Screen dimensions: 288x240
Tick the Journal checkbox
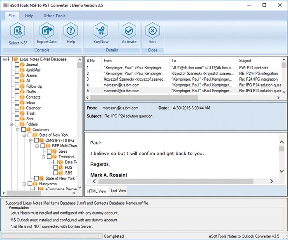17,65
